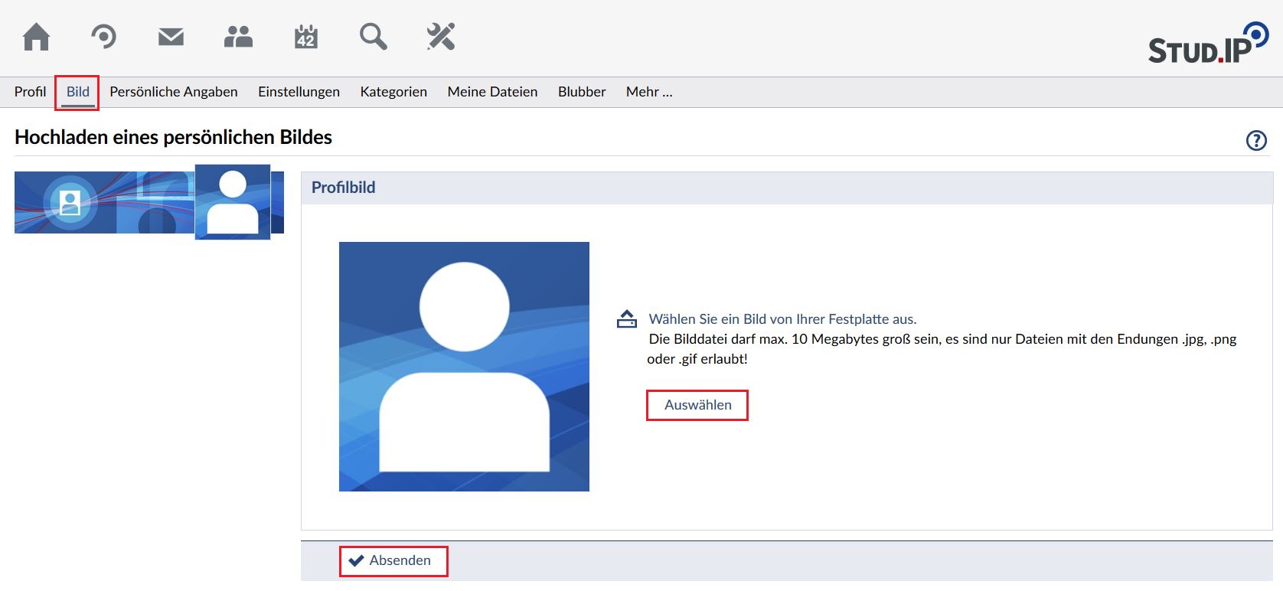Expand the Mehr … menu
The image size is (1283, 591).
click(648, 92)
